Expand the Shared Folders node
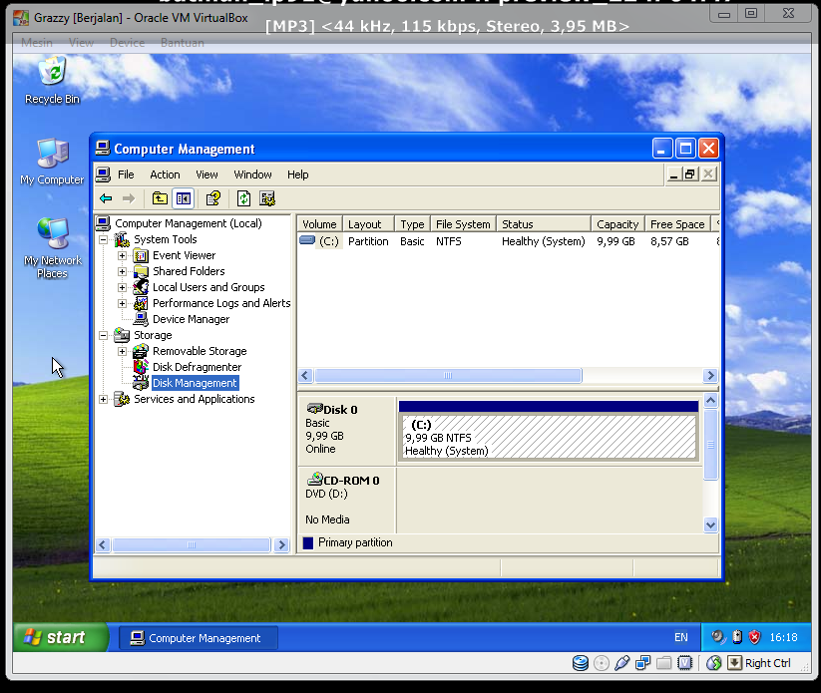 tap(122, 271)
